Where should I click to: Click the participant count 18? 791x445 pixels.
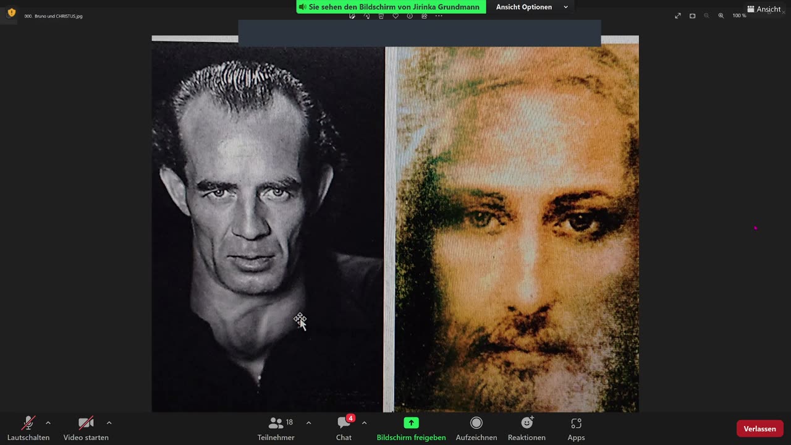pos(289,422)
